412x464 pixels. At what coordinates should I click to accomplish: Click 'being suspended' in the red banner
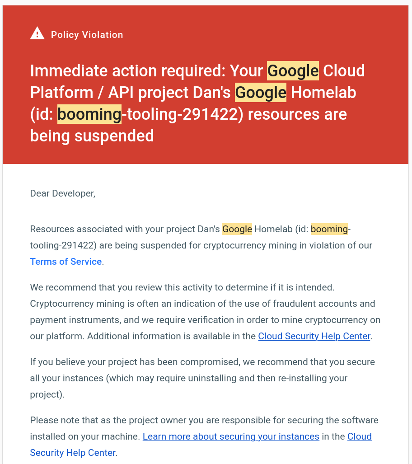coord(92,136)
